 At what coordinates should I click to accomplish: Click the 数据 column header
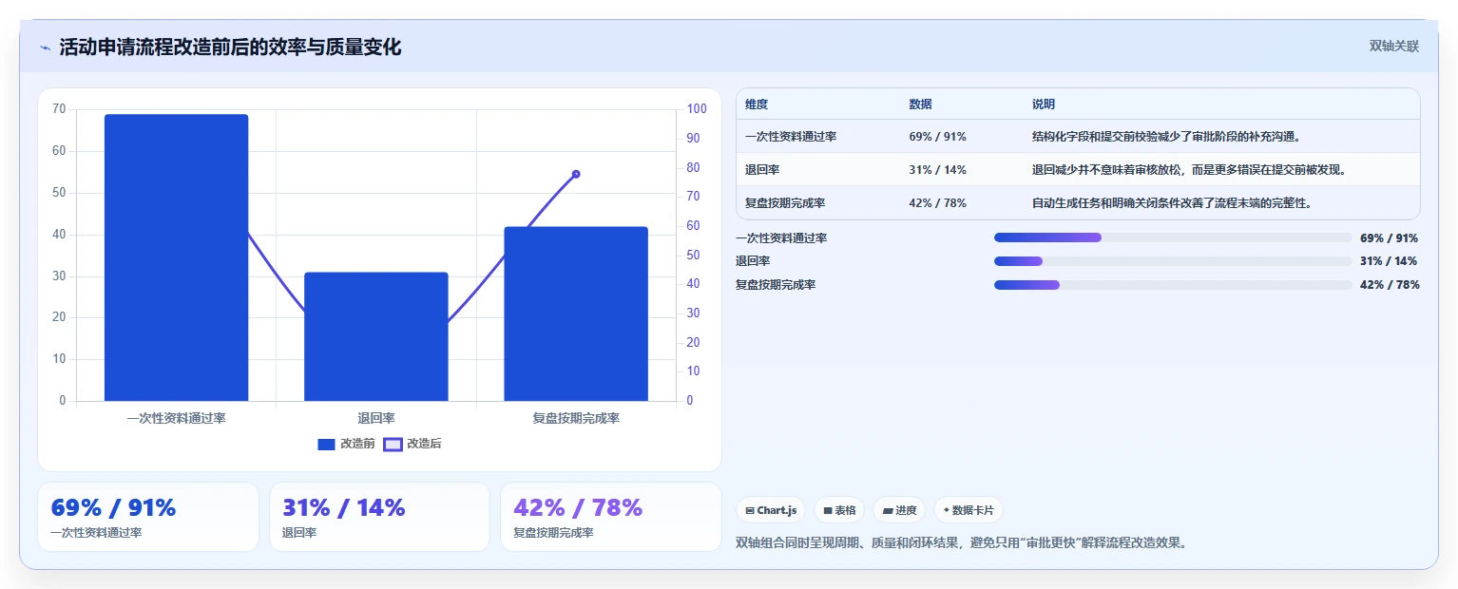[921, 104]
